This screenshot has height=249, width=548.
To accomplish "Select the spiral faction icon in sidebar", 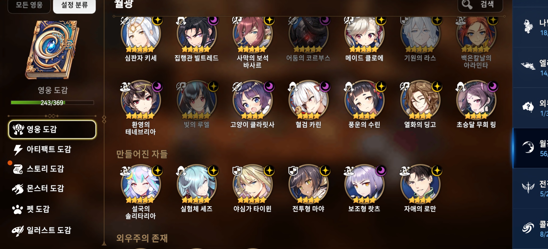I will pyautogui.click(x=528, y=228).
